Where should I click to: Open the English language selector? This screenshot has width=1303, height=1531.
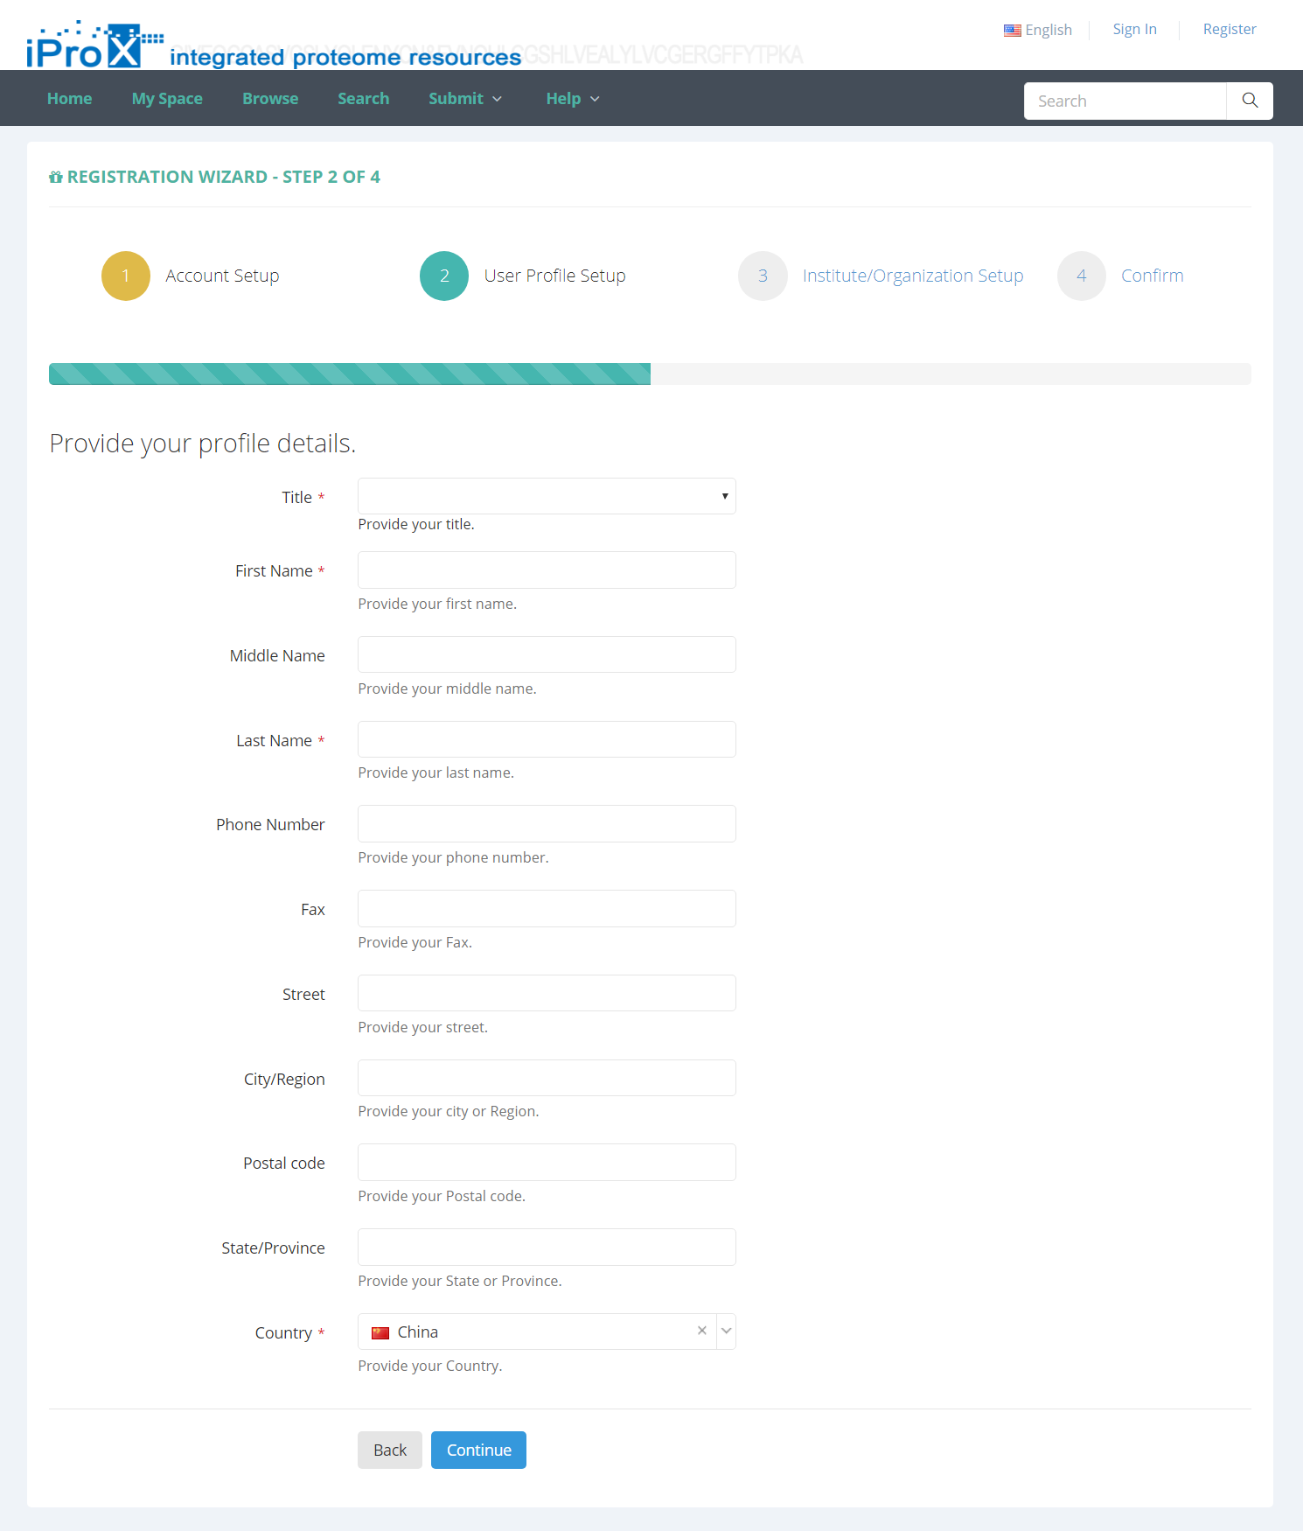[x=1038, y=30]
